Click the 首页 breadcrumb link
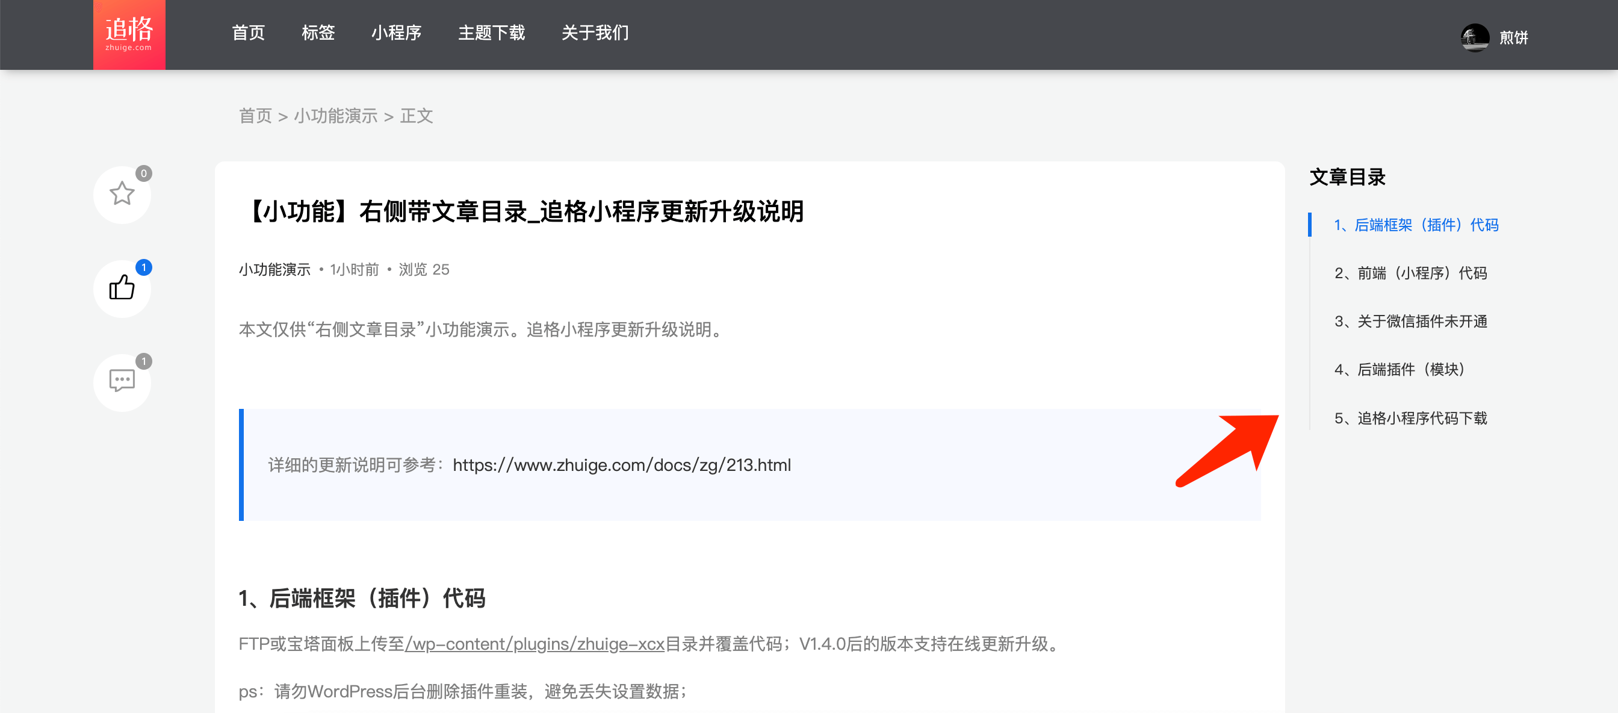1618x713 pixels. pos(255,116)
